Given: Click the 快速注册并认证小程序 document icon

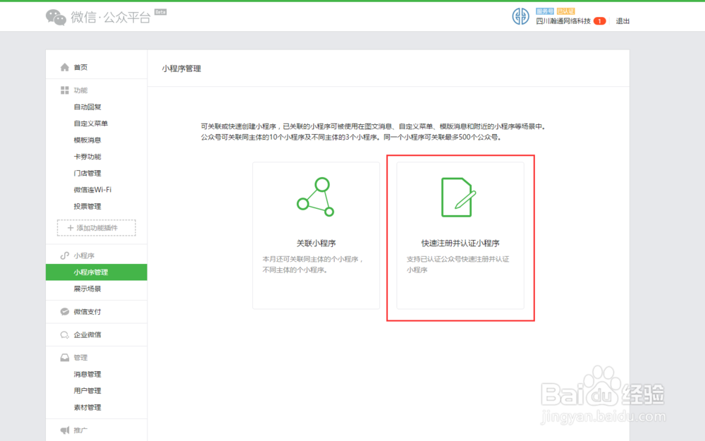Looking at the screenshot, I should (x=459, y=196).
